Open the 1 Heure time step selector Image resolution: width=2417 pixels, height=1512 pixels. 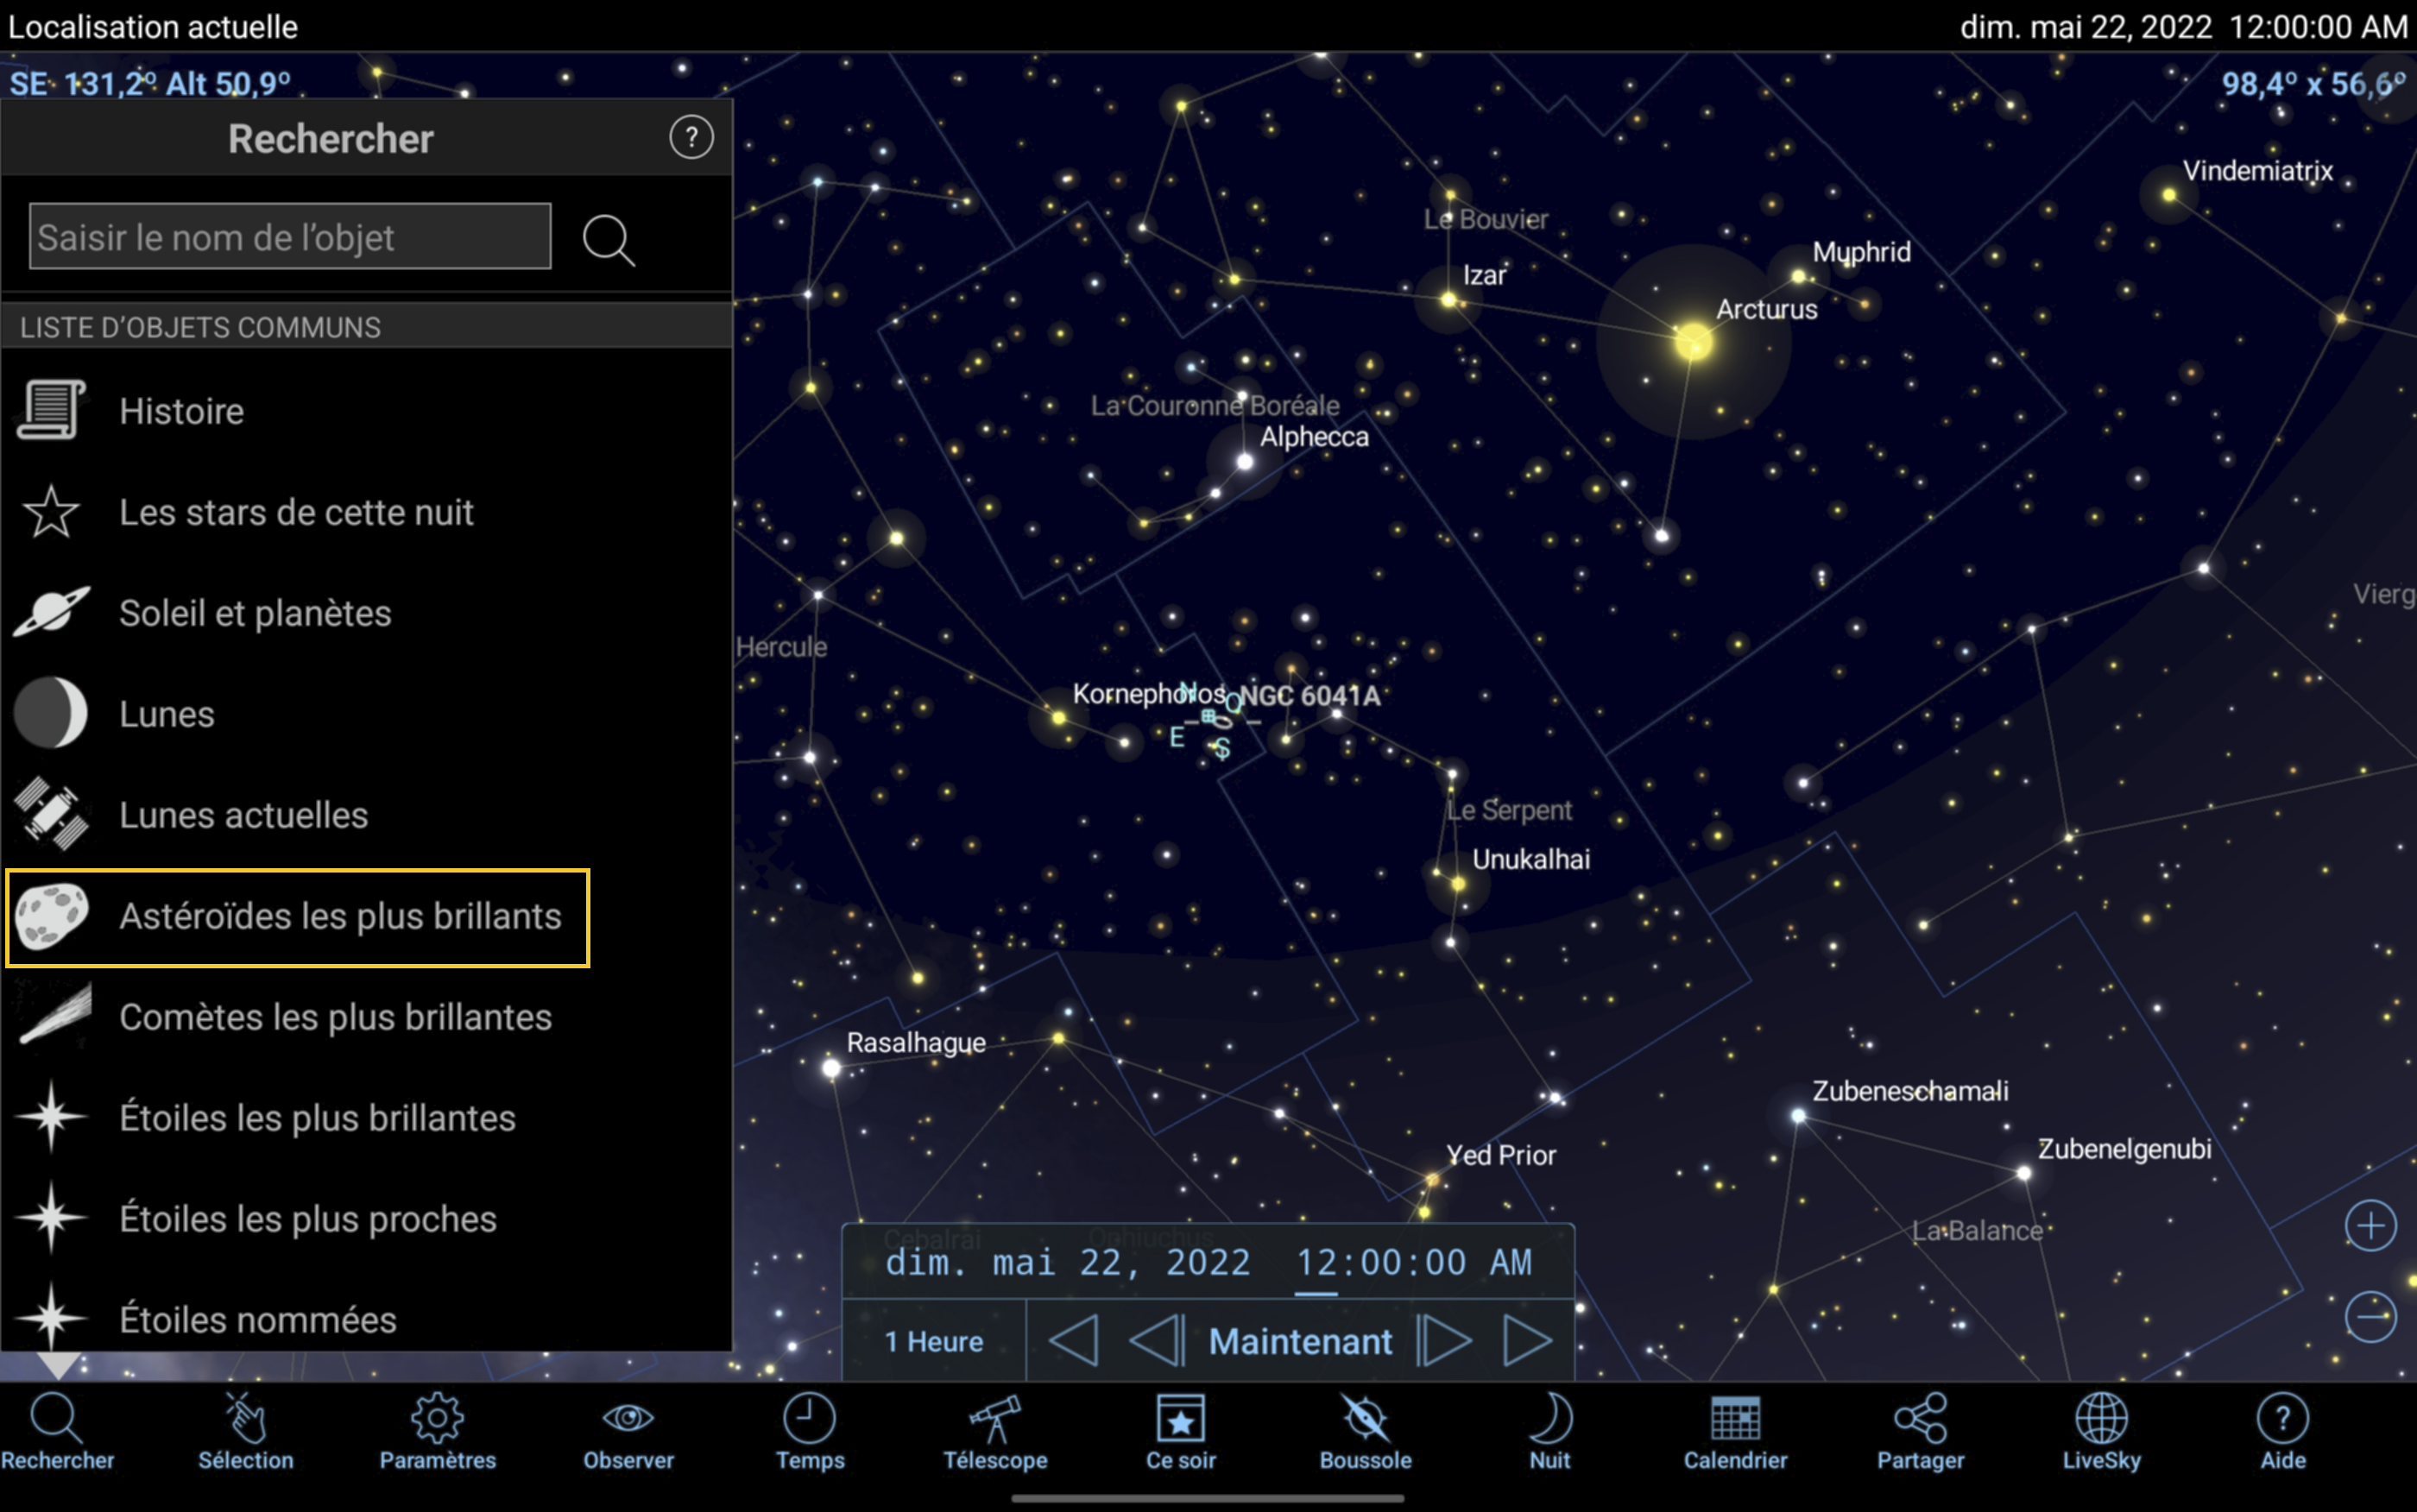(933, 1341)
